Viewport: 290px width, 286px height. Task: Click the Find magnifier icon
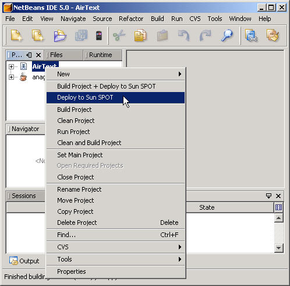[x=227, y=36]
